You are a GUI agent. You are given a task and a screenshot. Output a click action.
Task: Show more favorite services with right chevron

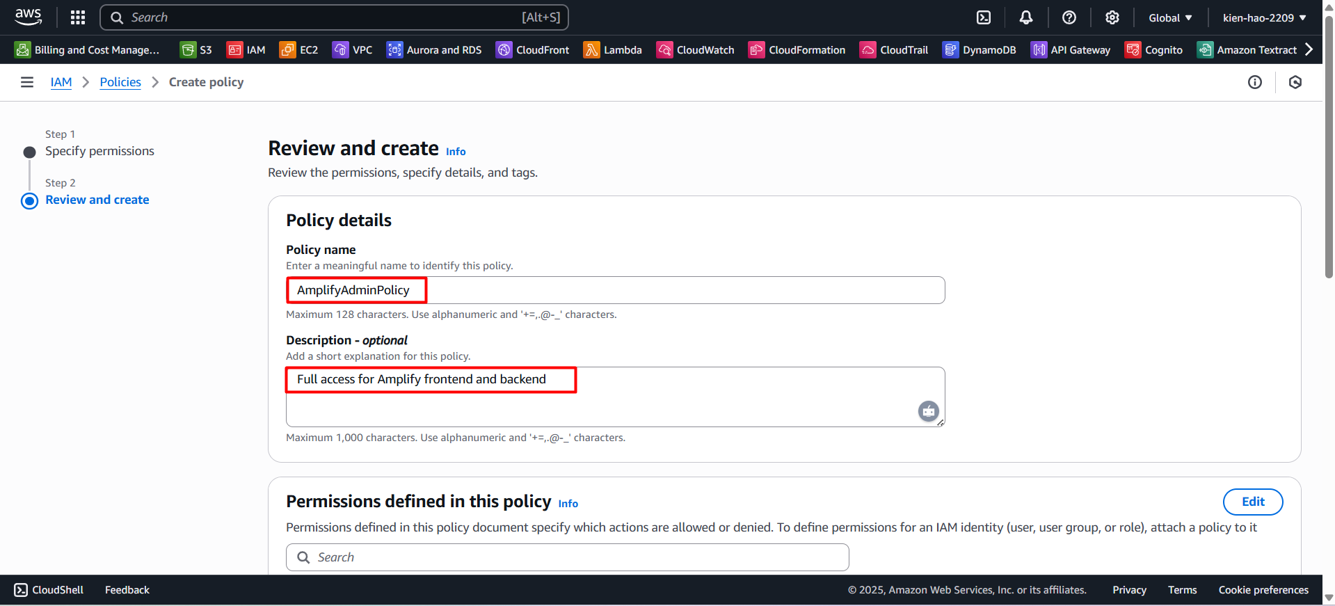(x=1309, y=49)
